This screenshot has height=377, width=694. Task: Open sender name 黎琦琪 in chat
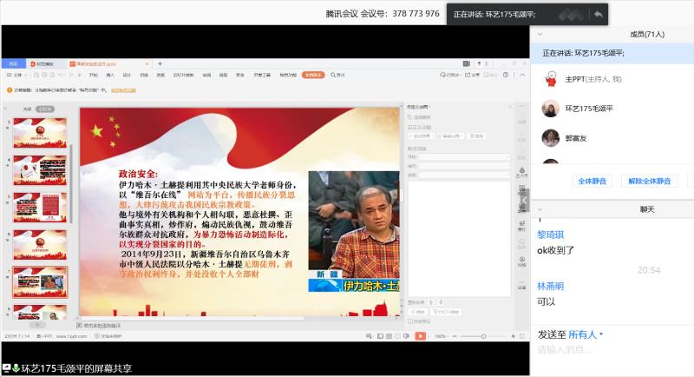click(x=550, y=235)
